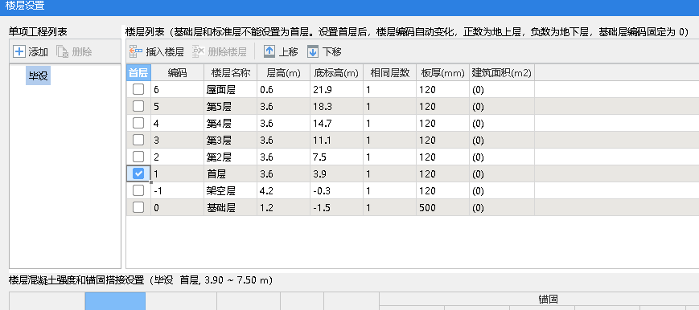Select the 第5层 name cell

coord(231,107)
